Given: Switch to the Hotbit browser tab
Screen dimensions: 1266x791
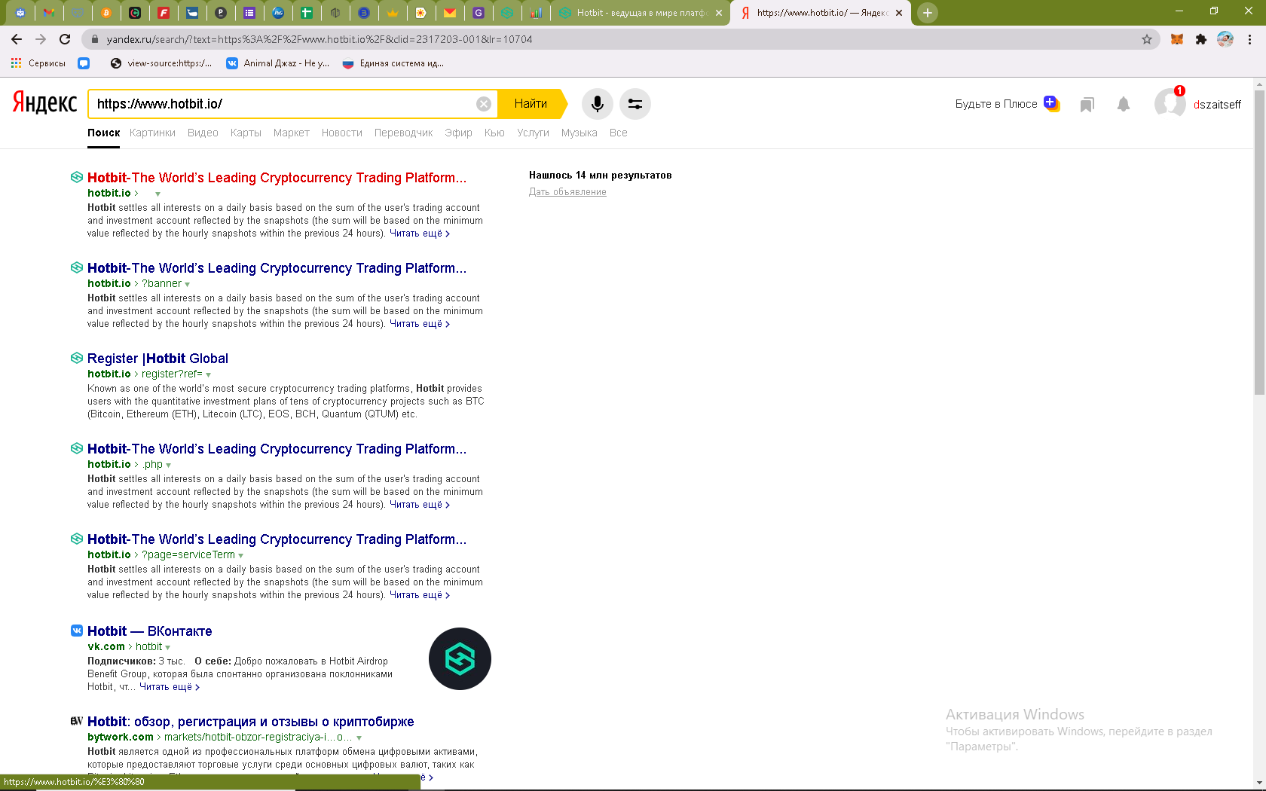Looking at the screenshot, I should 641,13.
